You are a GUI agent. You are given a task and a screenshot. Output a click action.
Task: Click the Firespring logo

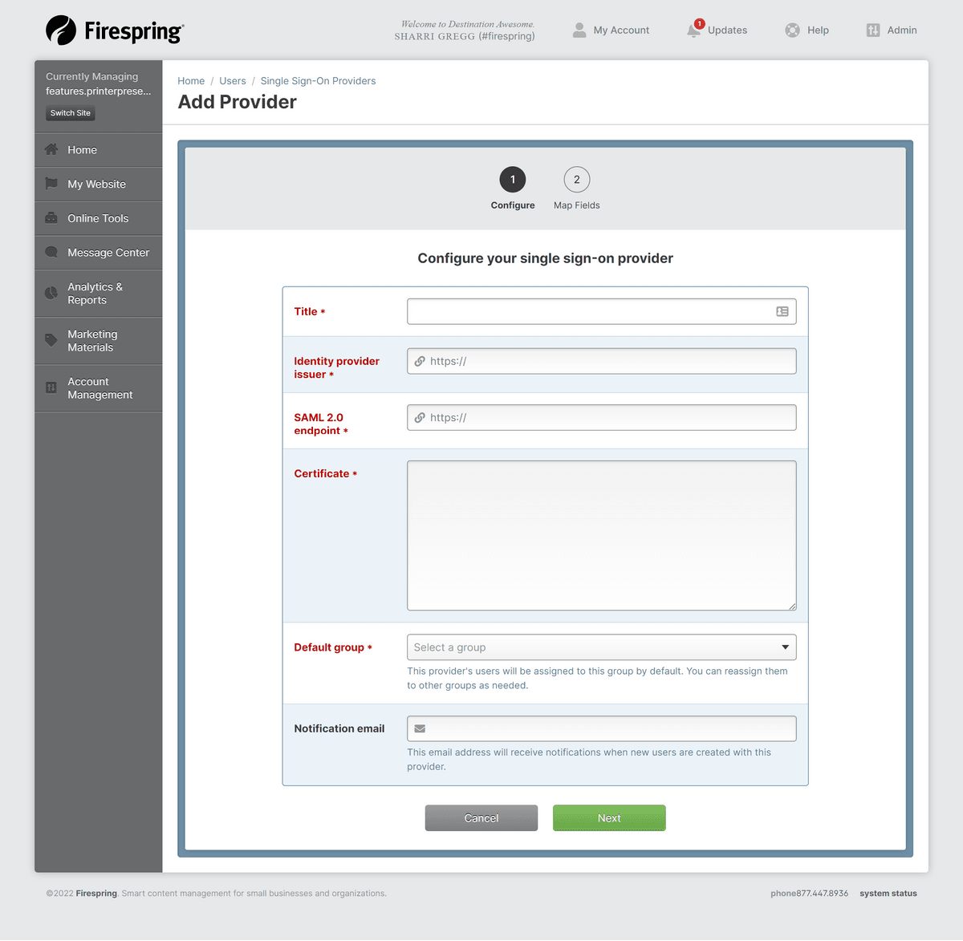pyautogui.click(x=115, y=30)
